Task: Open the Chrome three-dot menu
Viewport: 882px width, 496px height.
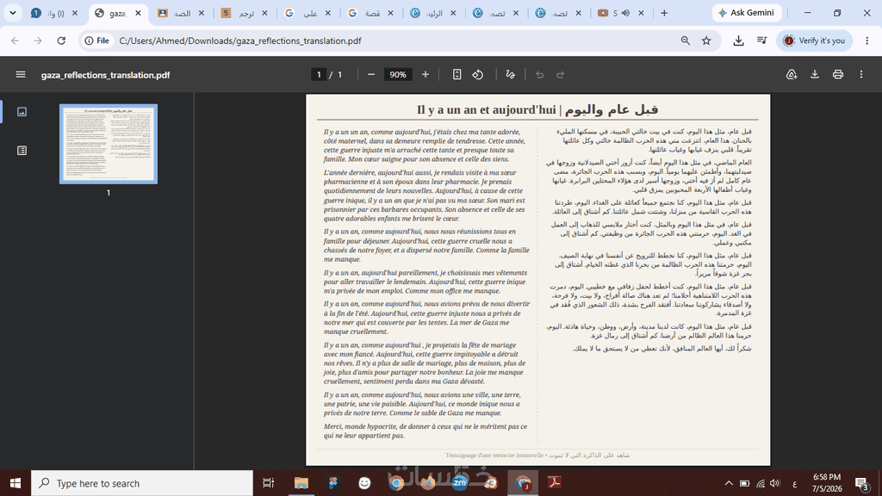Action: [x=866, y=40]
